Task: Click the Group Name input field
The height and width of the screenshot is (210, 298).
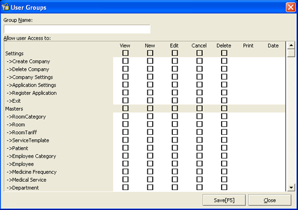Action: (77, 29)
